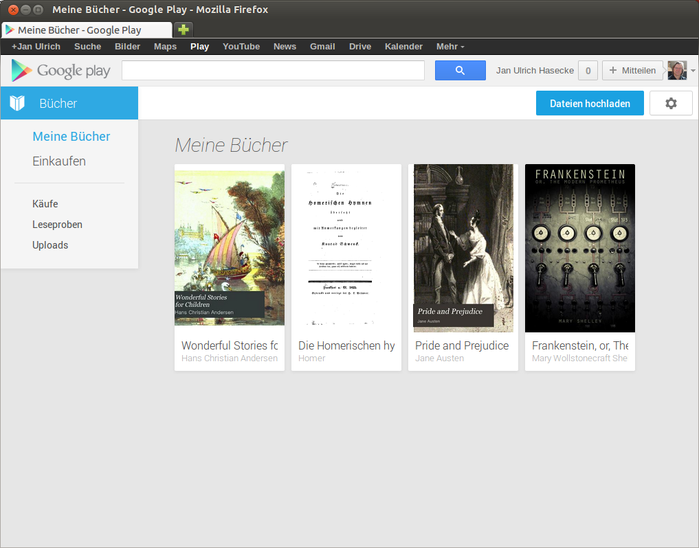
Task: Click the user profile avatar photo
Action: point(677,71)
